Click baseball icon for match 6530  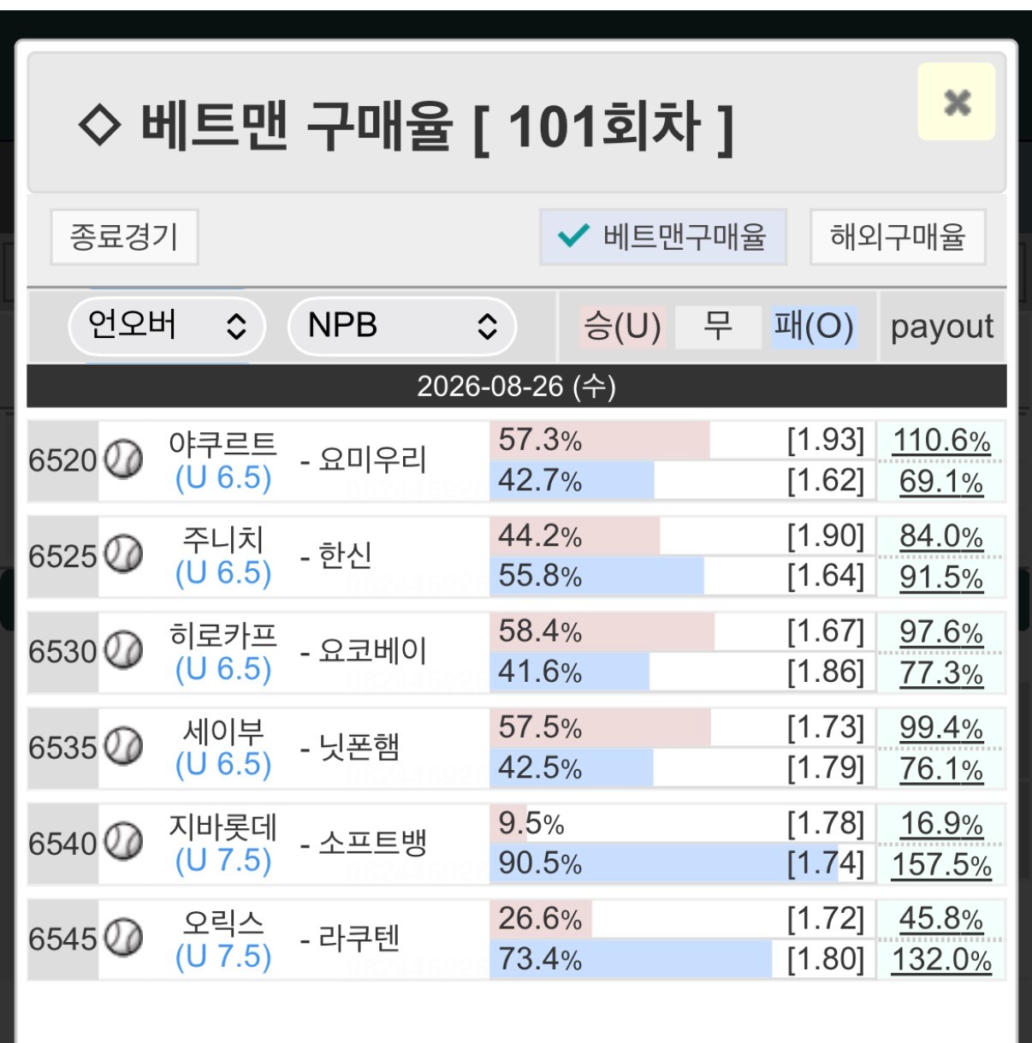pyautogui.click(x=123, y=651)
